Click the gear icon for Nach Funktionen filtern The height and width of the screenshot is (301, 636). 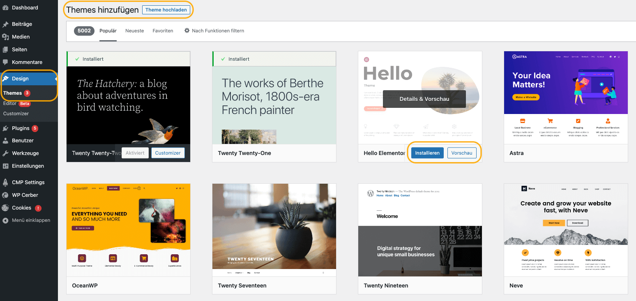point(187,31)
